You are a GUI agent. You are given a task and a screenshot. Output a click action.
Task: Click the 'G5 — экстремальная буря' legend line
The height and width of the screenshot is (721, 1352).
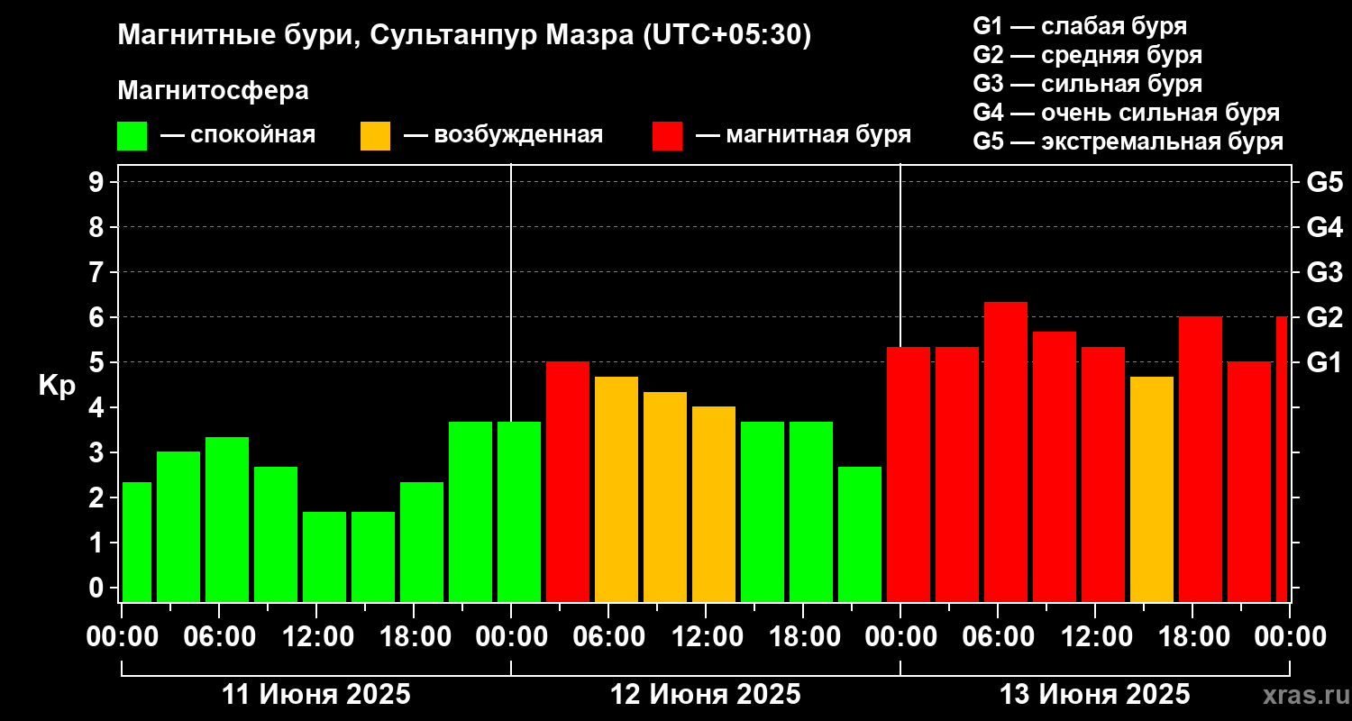click(x=1128, y=141)
